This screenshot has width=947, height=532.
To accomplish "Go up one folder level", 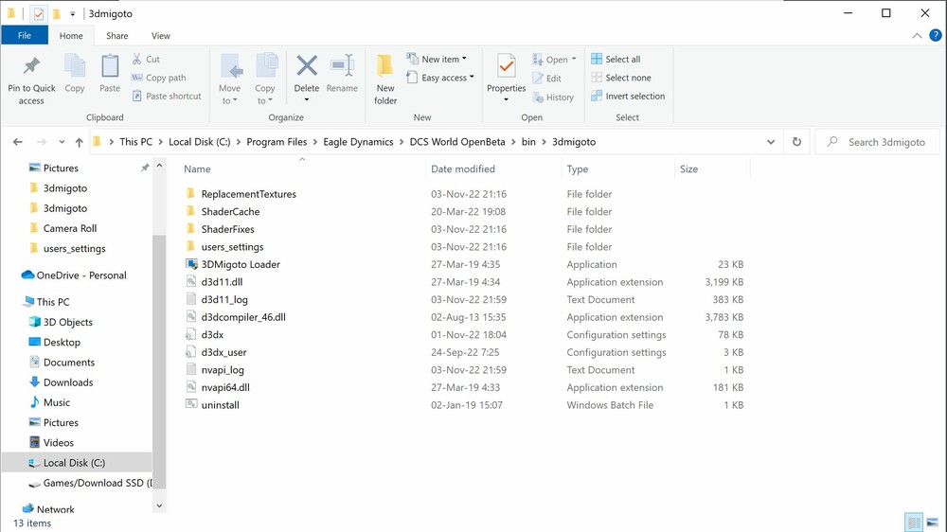I will (x=80, y=142).
